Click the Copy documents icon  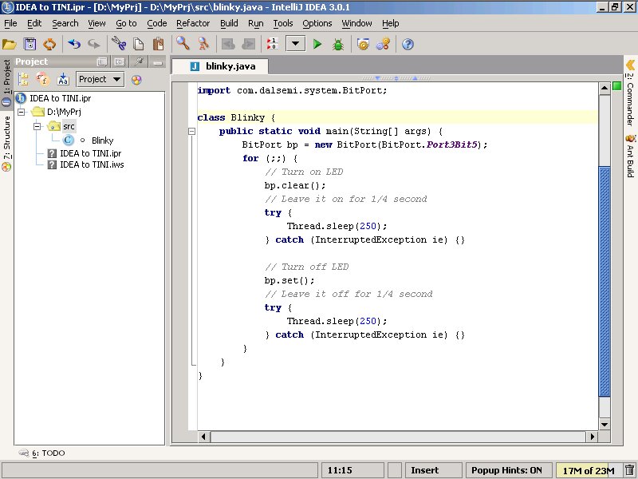(x=139, y=44)
